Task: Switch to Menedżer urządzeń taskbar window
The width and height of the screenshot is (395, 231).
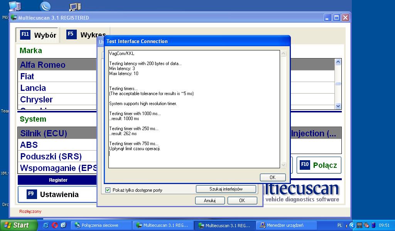Action: click(287, 225)
